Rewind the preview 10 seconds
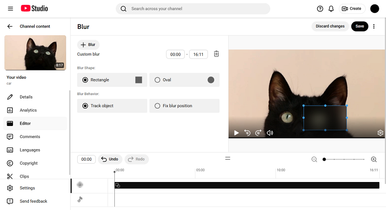Image resolution: width=386 pixels, height=210 pixels. [x=247, y=133]
